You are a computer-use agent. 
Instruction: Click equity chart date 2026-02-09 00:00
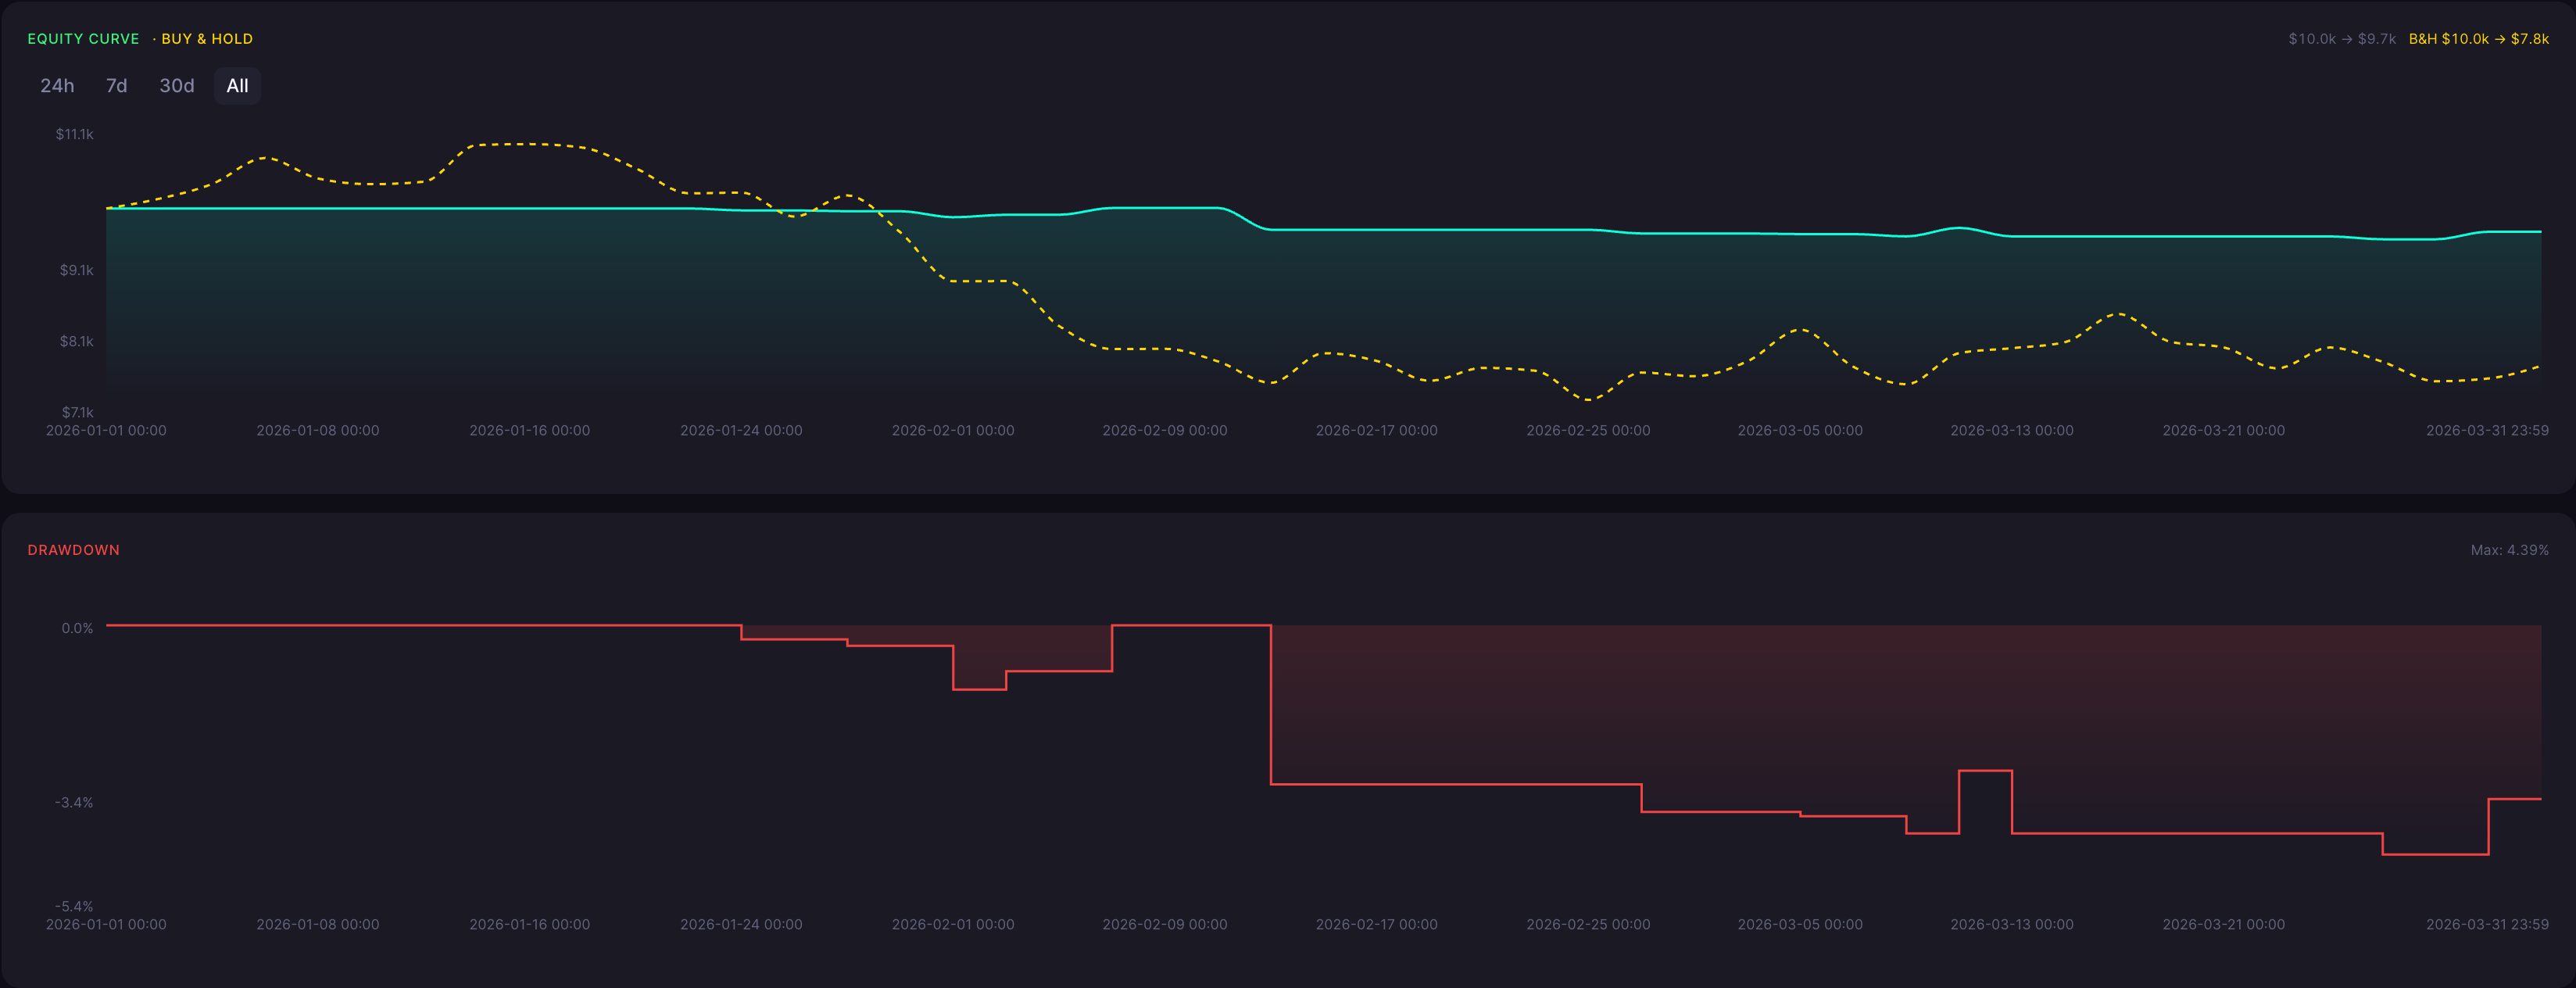(x=1165, y=430)
